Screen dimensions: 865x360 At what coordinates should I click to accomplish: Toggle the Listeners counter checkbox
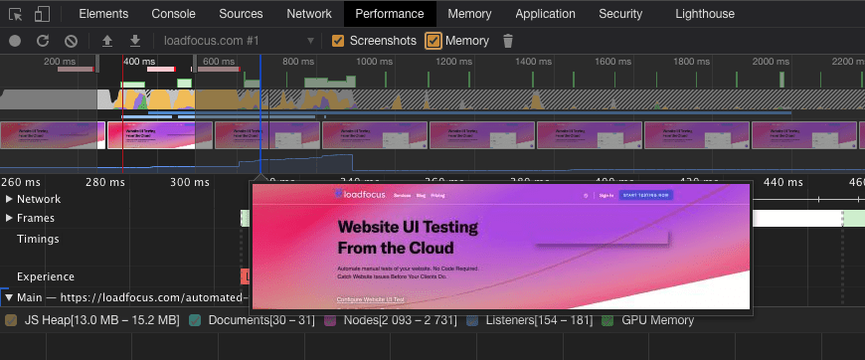click(471, 320)
